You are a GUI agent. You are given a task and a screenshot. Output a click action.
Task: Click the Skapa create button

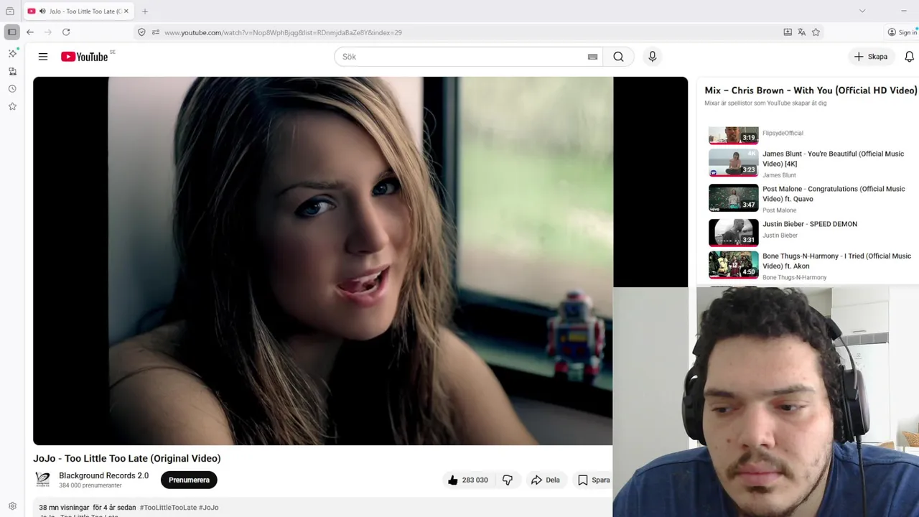[x=871, y=57]
